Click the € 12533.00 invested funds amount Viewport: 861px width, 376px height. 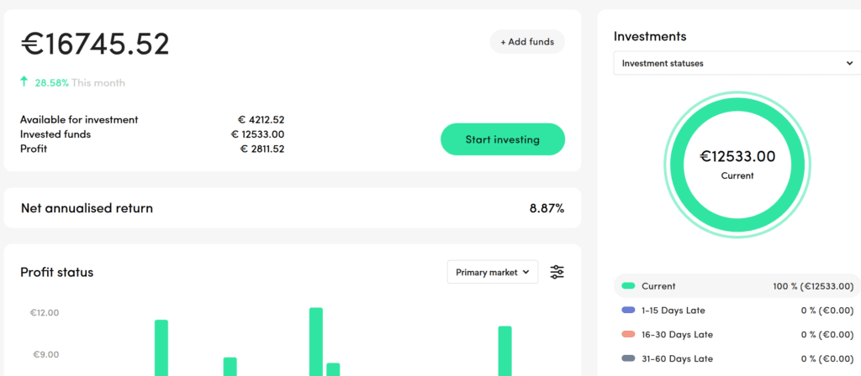coord(257,134)
